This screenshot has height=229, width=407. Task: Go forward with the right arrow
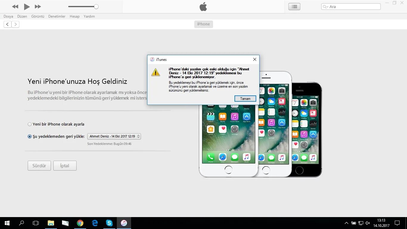[x=15, y=24]
